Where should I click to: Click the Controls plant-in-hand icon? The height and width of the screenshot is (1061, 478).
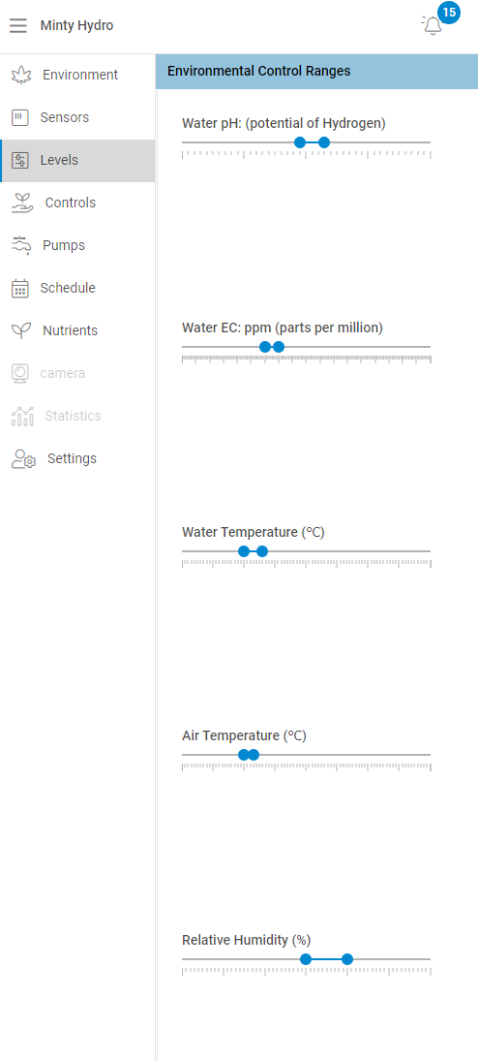coord(22,203)
